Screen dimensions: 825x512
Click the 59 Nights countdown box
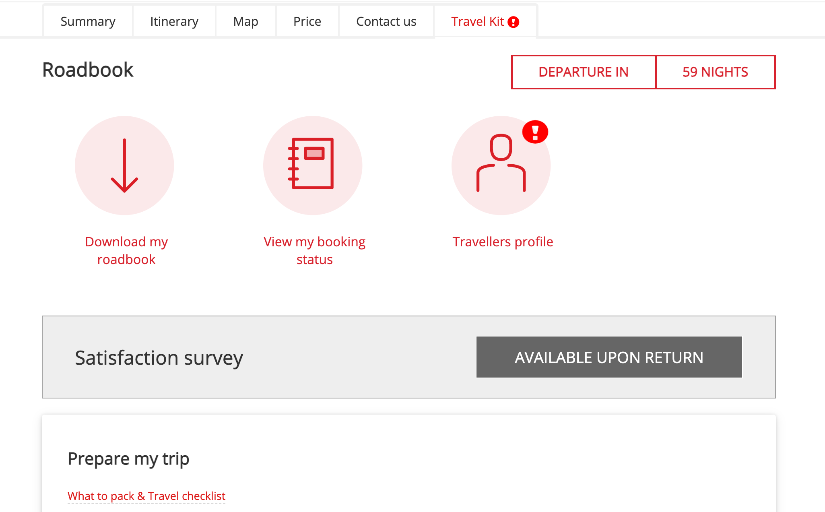tap(716, 72)
